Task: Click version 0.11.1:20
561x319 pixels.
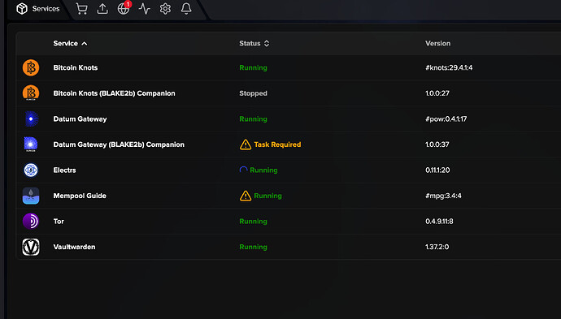Action: [x=437, y=170]
